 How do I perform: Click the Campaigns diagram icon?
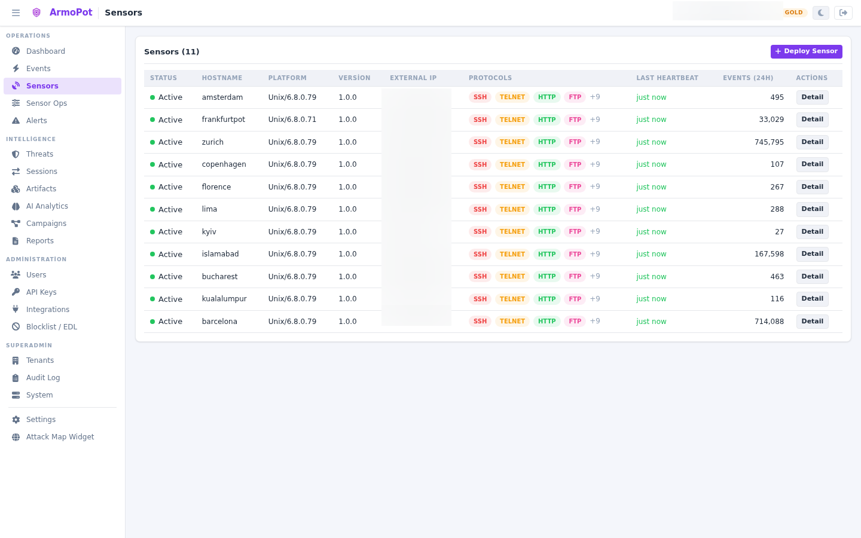coord(16,224)
